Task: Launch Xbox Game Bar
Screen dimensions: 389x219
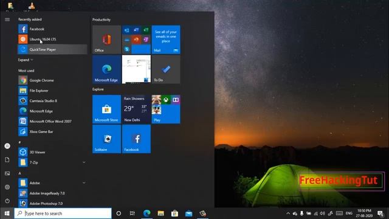Action: click(x=52, y=131)
